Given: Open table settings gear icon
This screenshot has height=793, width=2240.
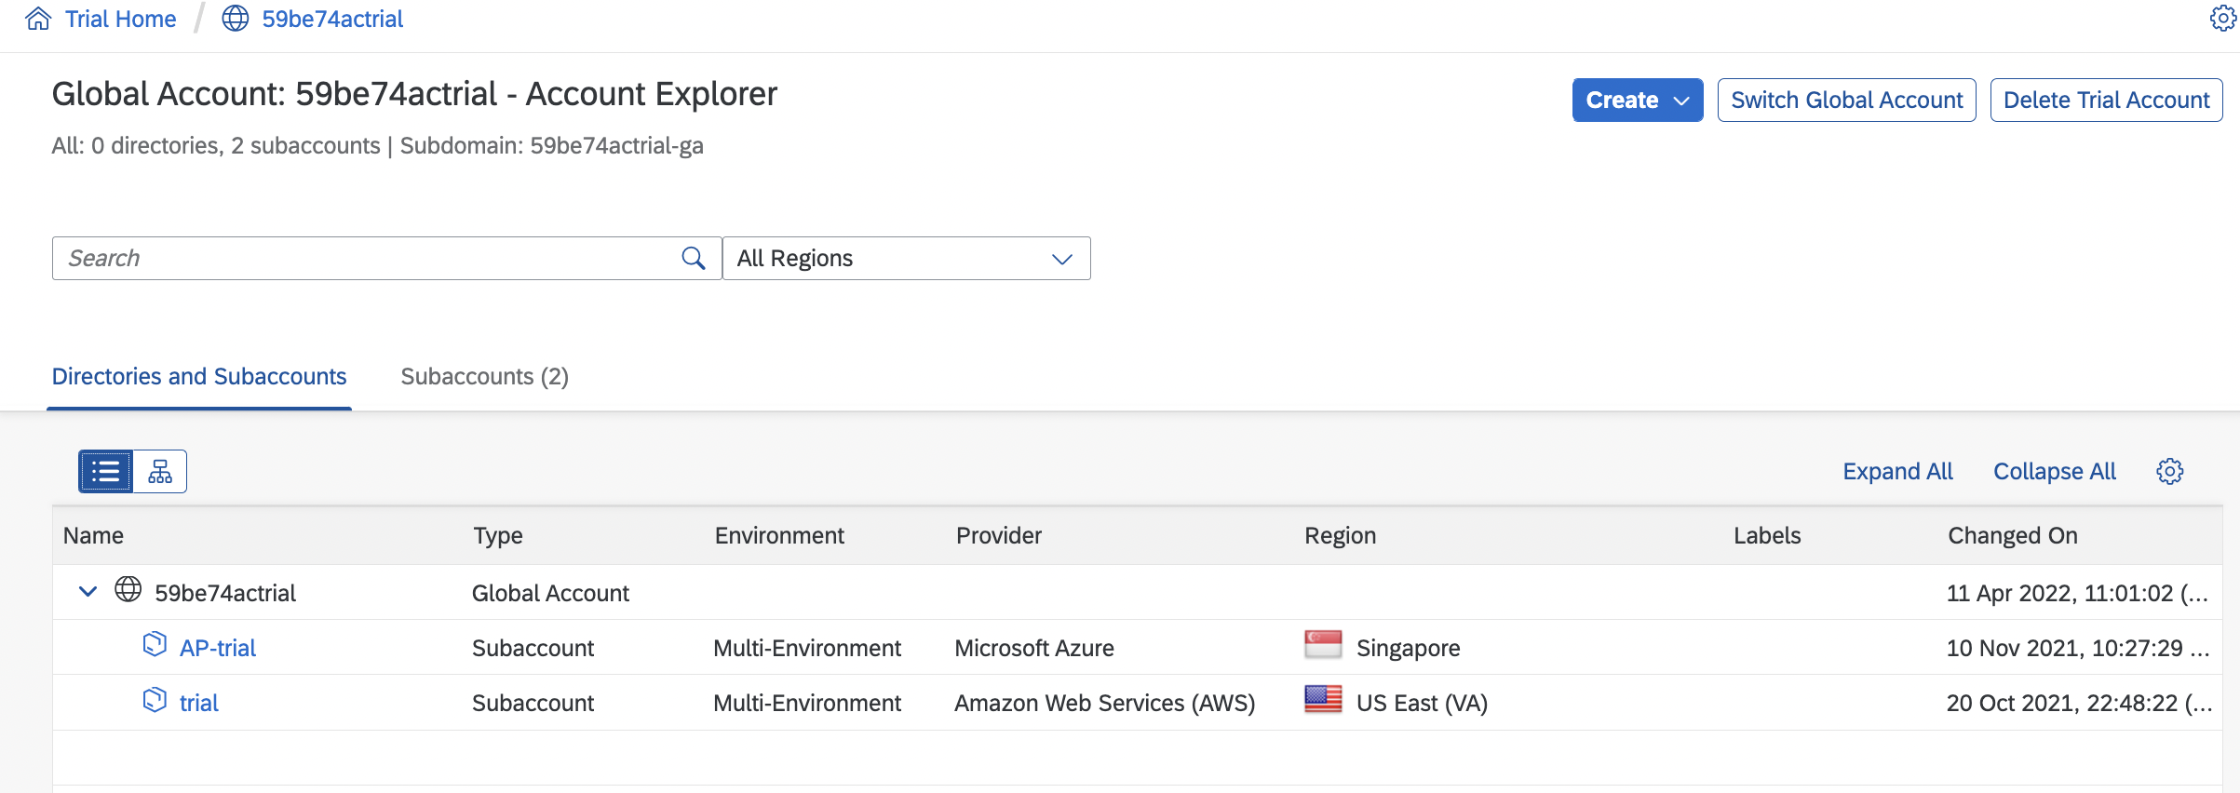Looking at the screenshot, I should pos(2169,472).
